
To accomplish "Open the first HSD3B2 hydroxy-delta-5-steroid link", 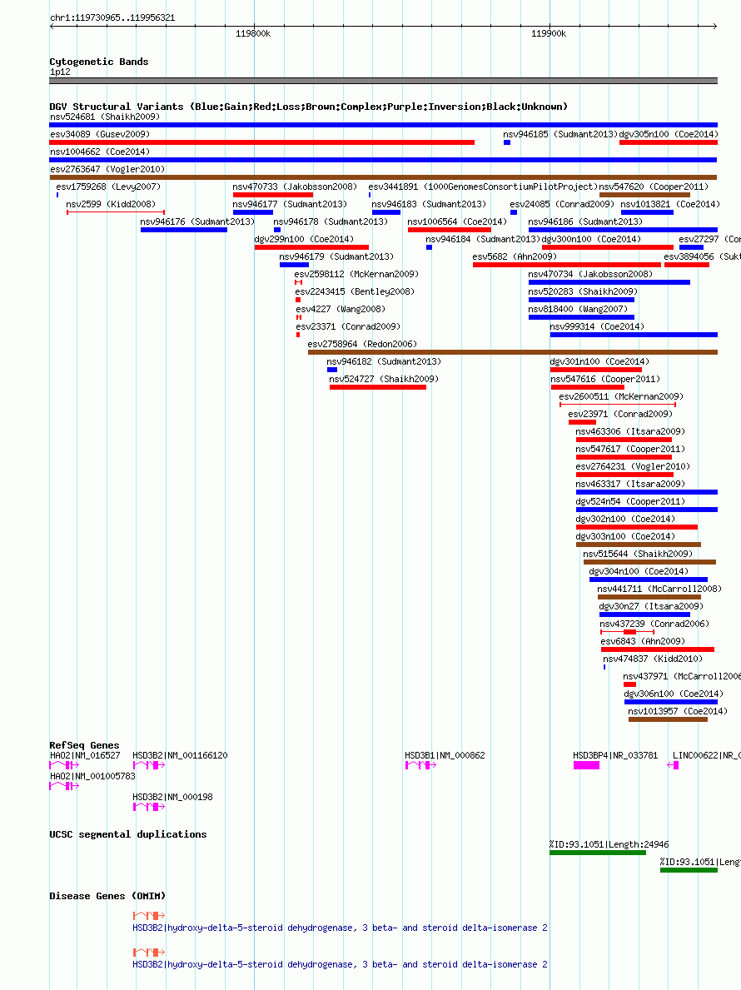I will coord(340,928).
